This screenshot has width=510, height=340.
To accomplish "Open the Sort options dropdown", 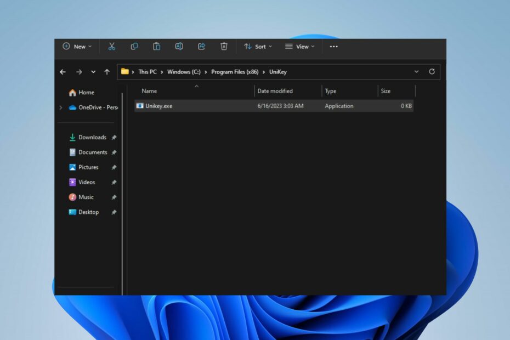I will click(x=258, y=47).
